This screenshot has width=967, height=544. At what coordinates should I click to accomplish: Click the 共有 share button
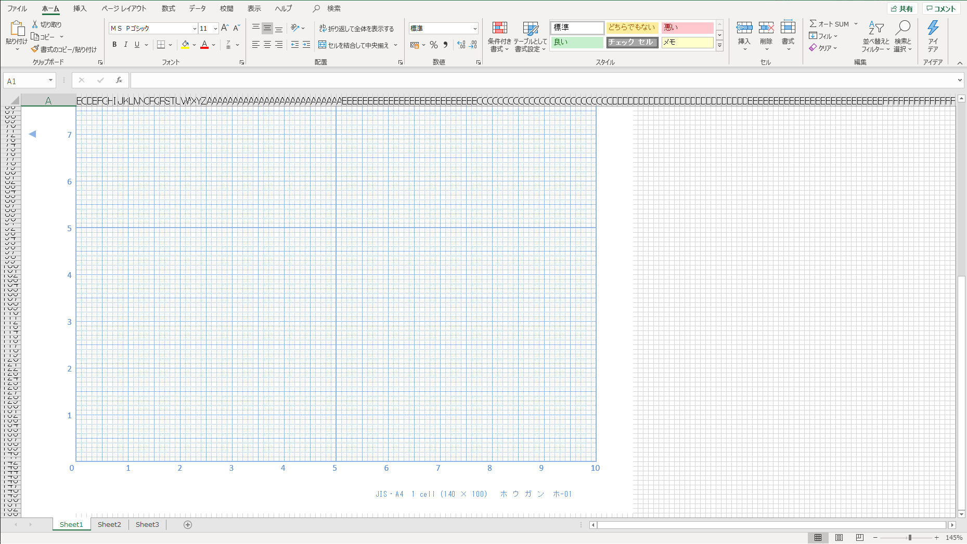coord(902,8)
